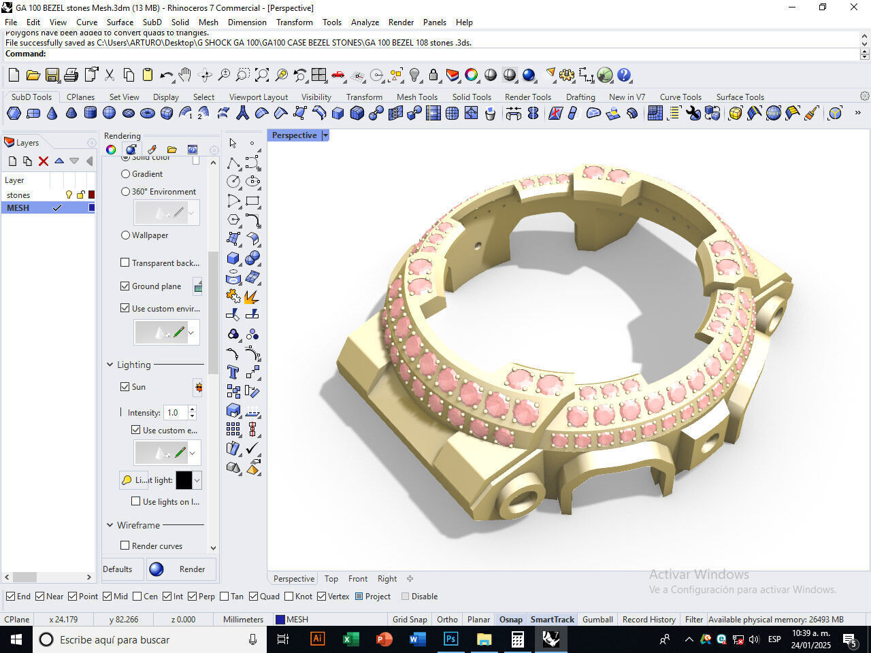Select the Pan hand tool
Viewport: 871px width, 653px height.
point(185,75)
